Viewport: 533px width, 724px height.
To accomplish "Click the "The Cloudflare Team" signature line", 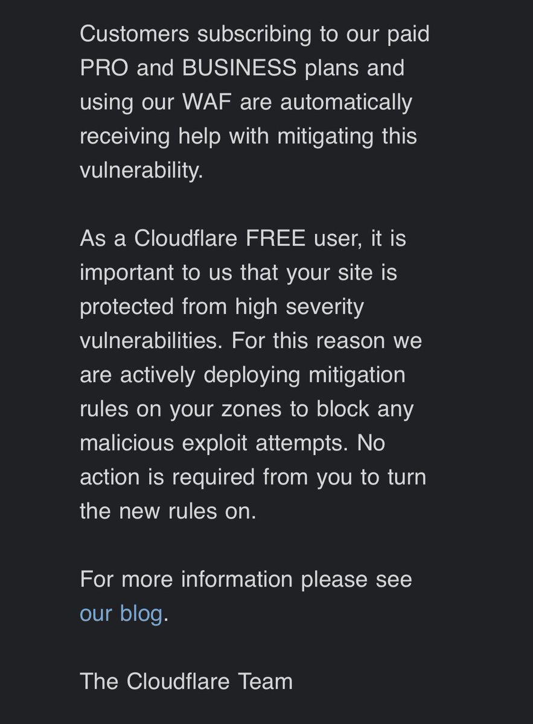I will [186, 681].
